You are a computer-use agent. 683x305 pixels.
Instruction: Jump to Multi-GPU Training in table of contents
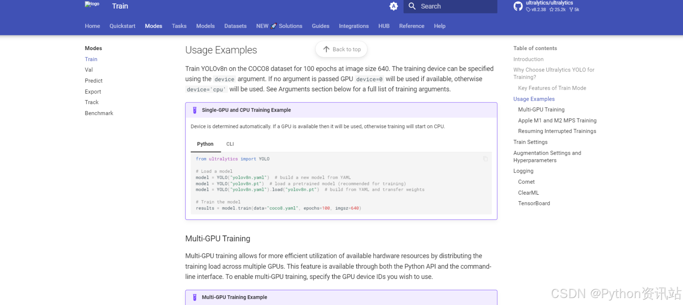(541, 110)
